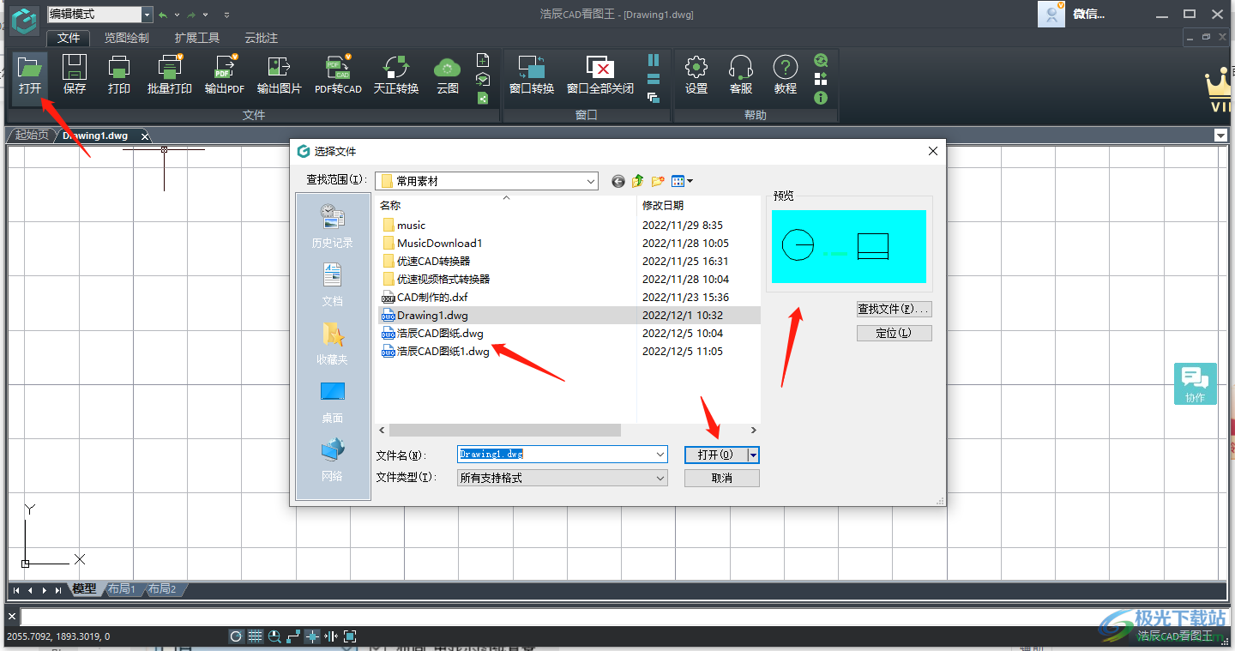The height and width of the screenshot is (651, 1235).
Task: Open the 教程 tutorial question-mark icon
Action: point(786,75)
